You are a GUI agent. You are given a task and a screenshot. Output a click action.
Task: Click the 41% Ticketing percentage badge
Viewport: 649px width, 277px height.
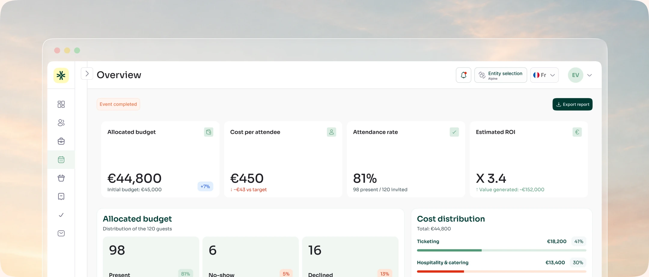click(x=579, y=241)
